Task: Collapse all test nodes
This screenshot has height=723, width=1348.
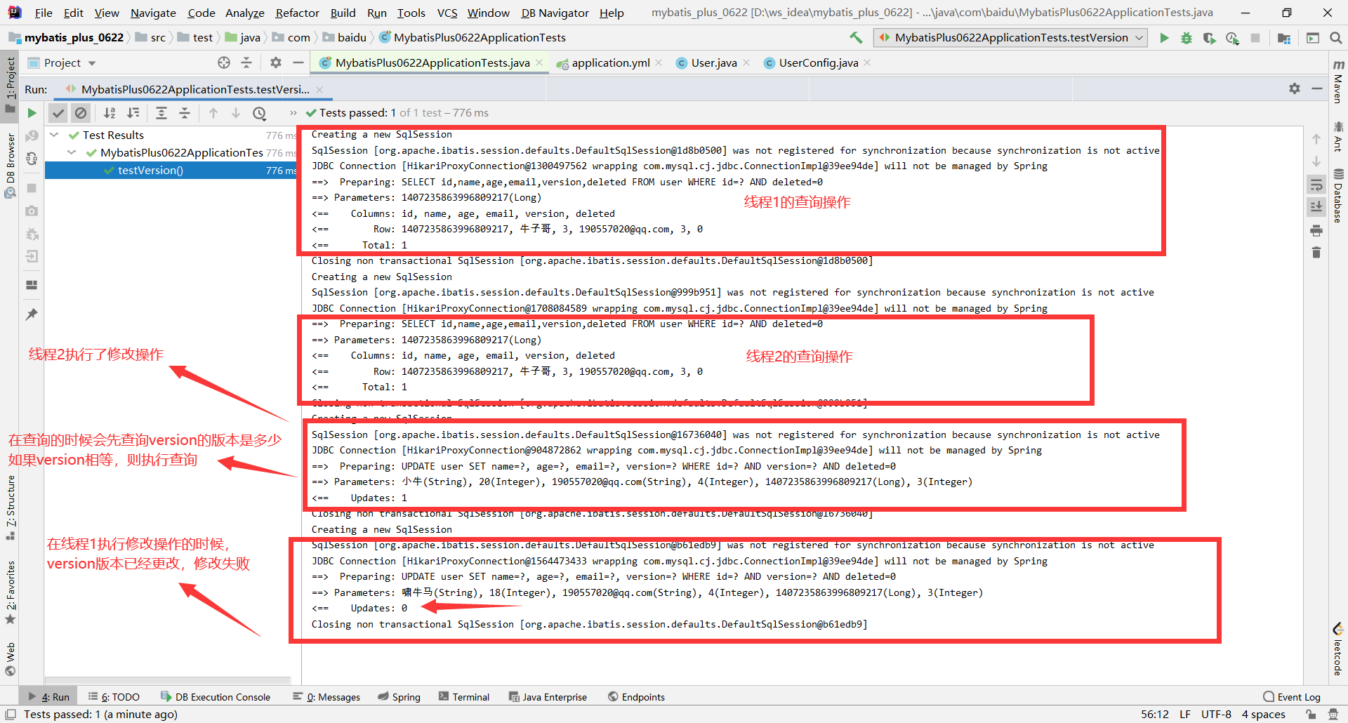Action: [185, 113]
